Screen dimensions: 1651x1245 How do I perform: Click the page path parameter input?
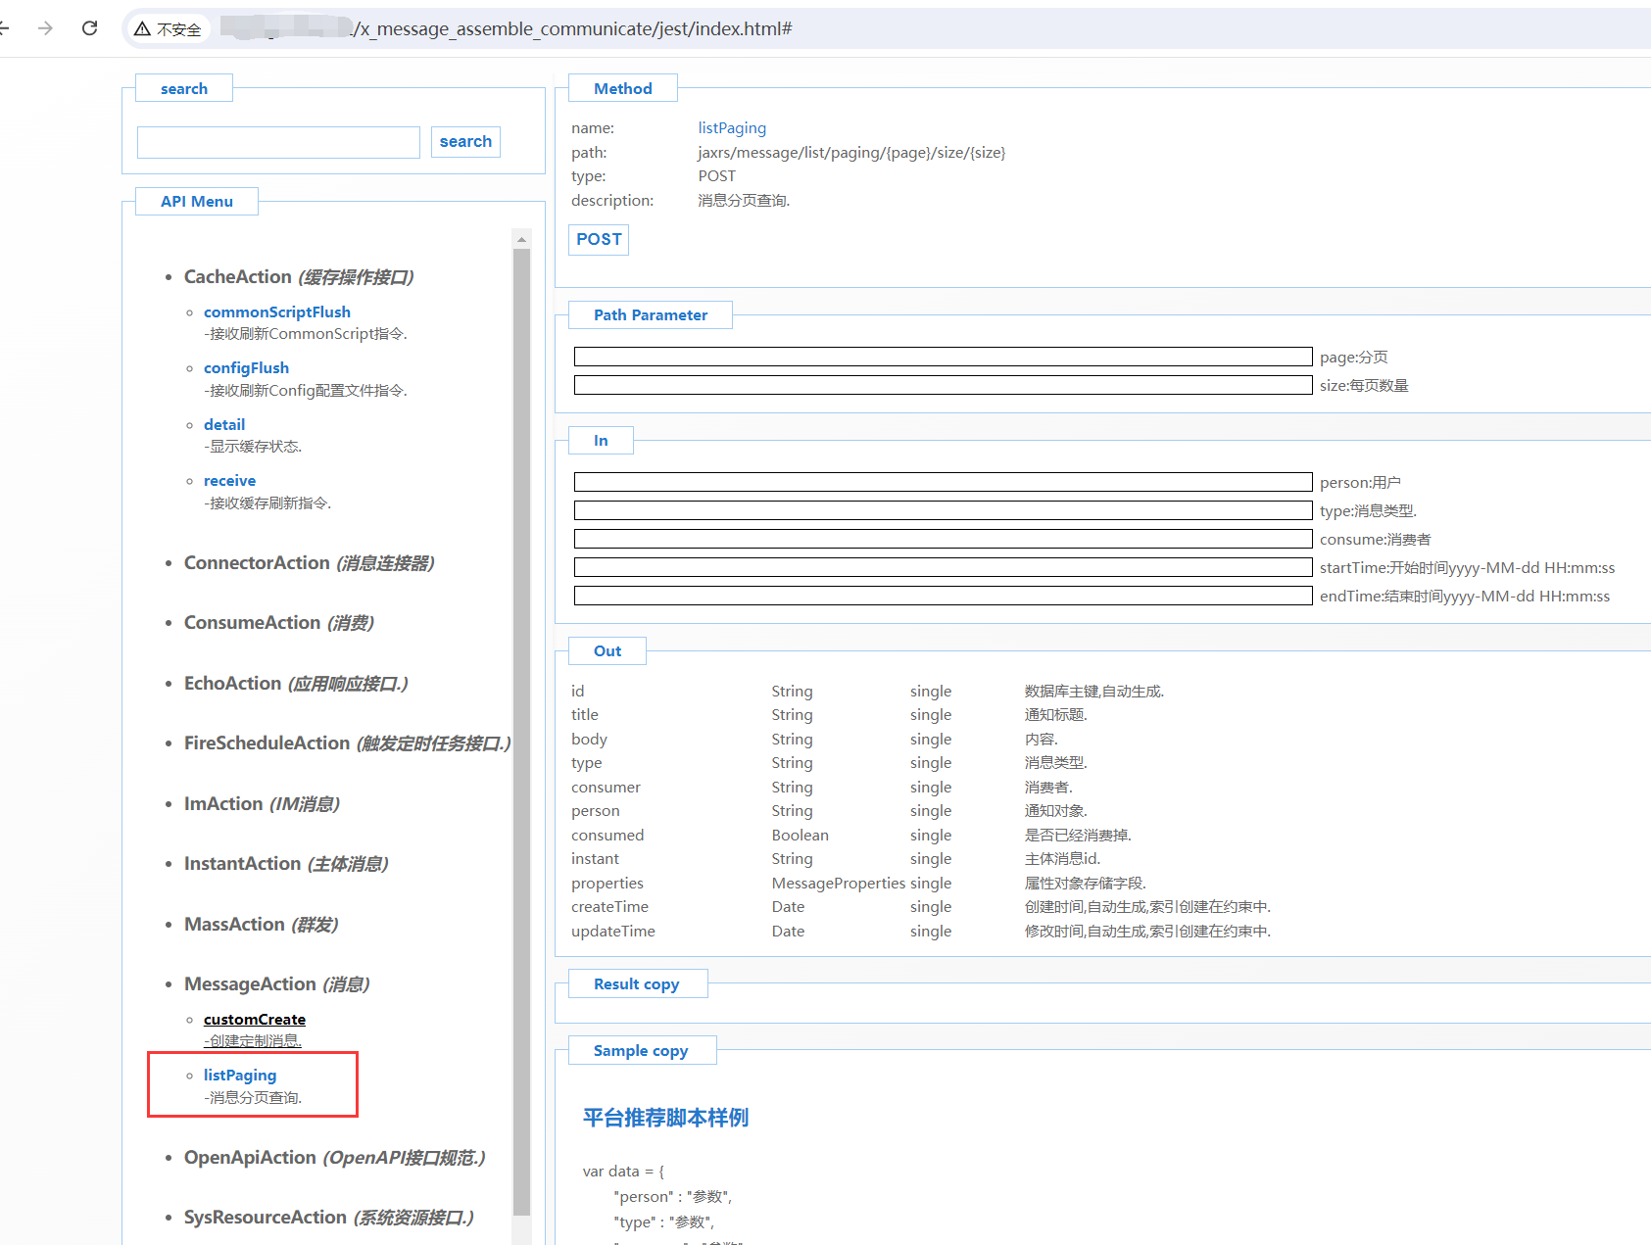pos(943,357)
